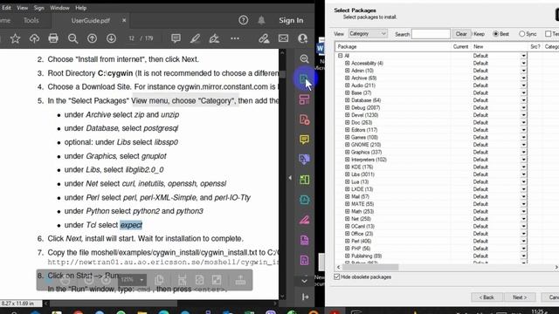Expand the Libs (3011) category
This screenshot has width=559, height=314.
(348, 174)
